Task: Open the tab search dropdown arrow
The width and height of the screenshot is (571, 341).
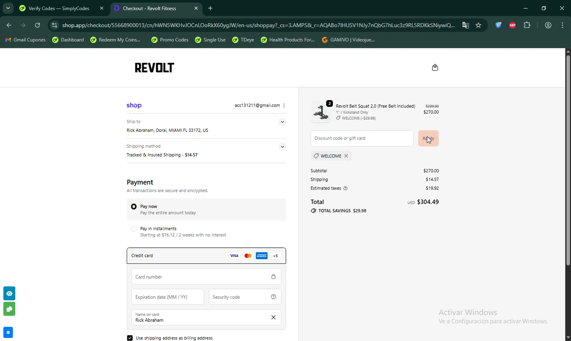Action: 8,8
